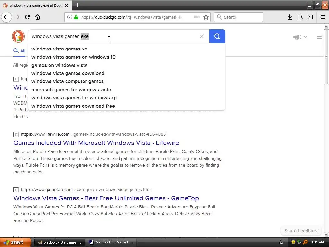
Task: Click the network connection tray icon
Action: [299, 242]
